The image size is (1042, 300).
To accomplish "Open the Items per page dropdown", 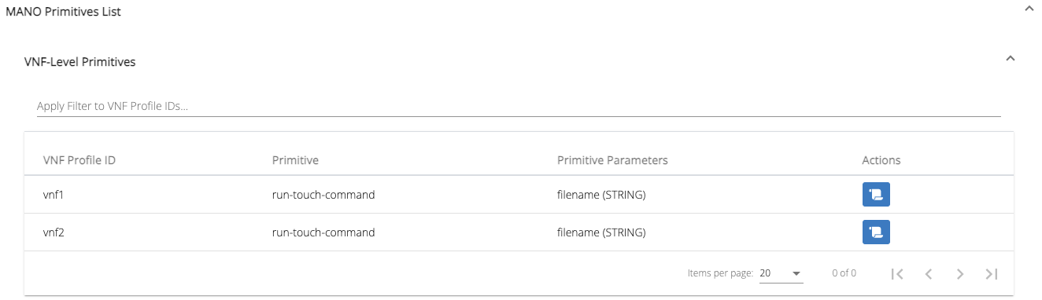I will click(781, 273).
